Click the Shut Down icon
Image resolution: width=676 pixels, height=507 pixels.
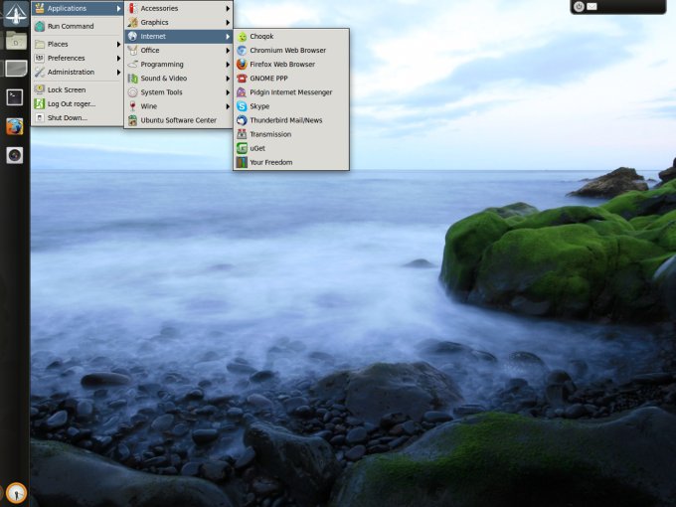[39, 117]
